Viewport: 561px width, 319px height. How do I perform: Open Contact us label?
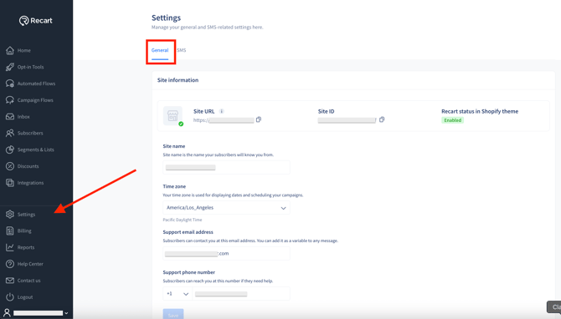click(x=28, y=281)
